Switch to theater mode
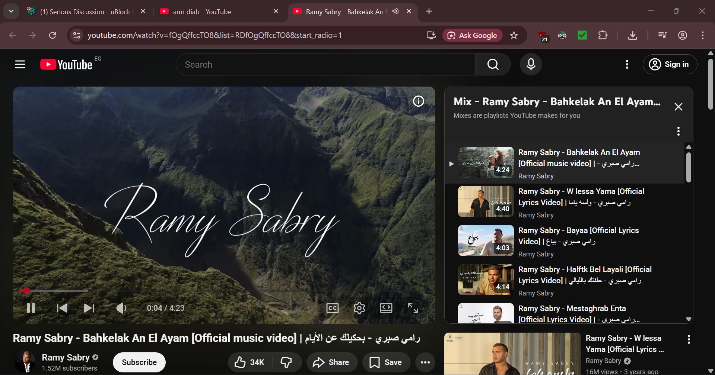The image size is (715, 375). (386, 308)
